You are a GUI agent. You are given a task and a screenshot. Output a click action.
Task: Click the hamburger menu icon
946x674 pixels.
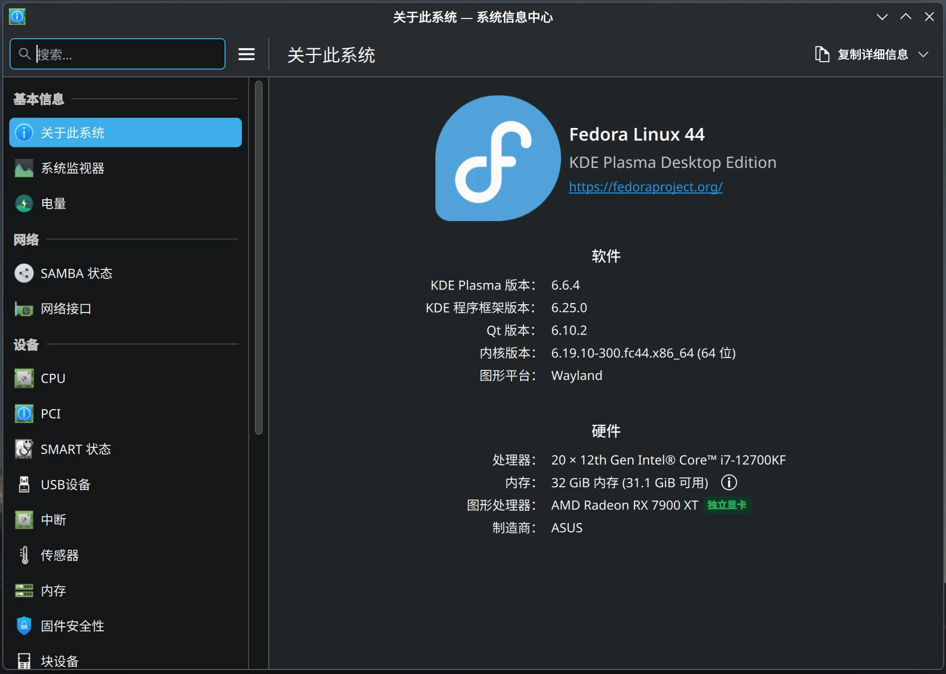pyautogui.click(x=246, y=54)
